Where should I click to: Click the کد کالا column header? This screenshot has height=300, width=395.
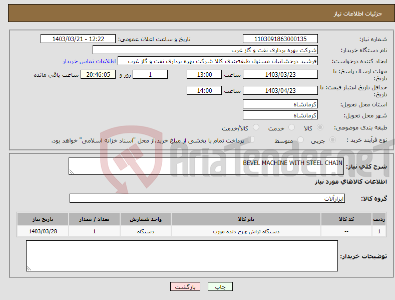tap(346, 219)
